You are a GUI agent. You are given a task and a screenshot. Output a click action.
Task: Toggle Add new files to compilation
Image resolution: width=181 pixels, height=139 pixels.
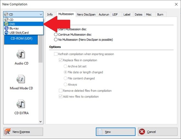coord(61,97)
